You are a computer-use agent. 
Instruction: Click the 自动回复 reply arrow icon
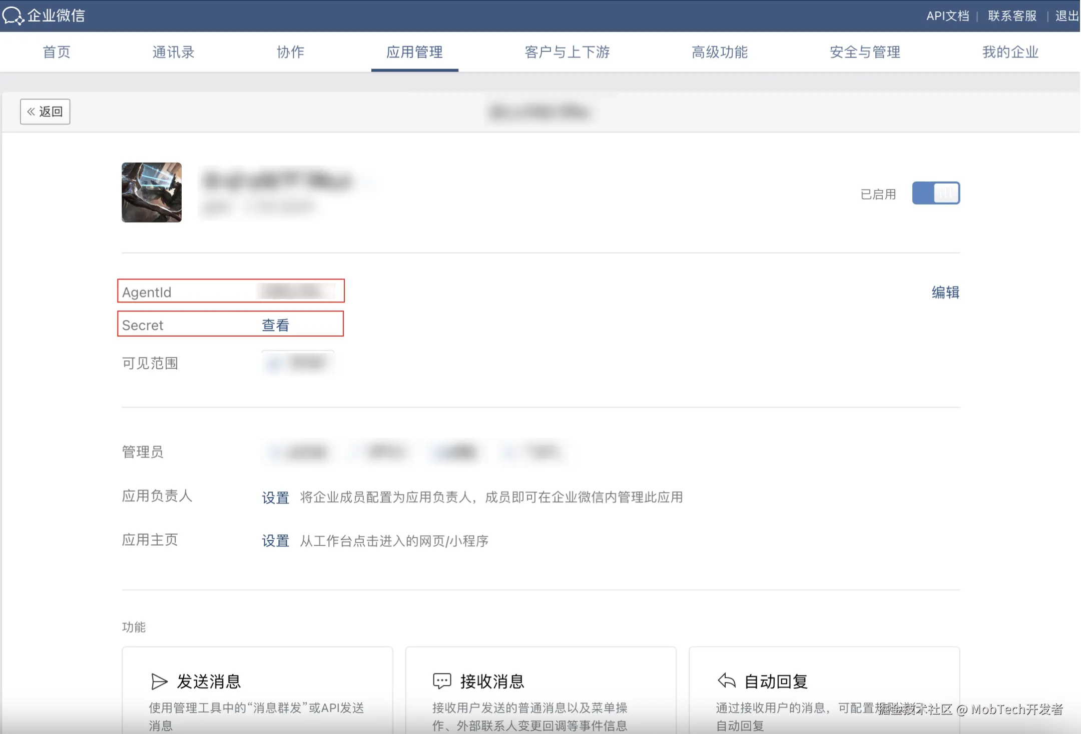point(726,681)
